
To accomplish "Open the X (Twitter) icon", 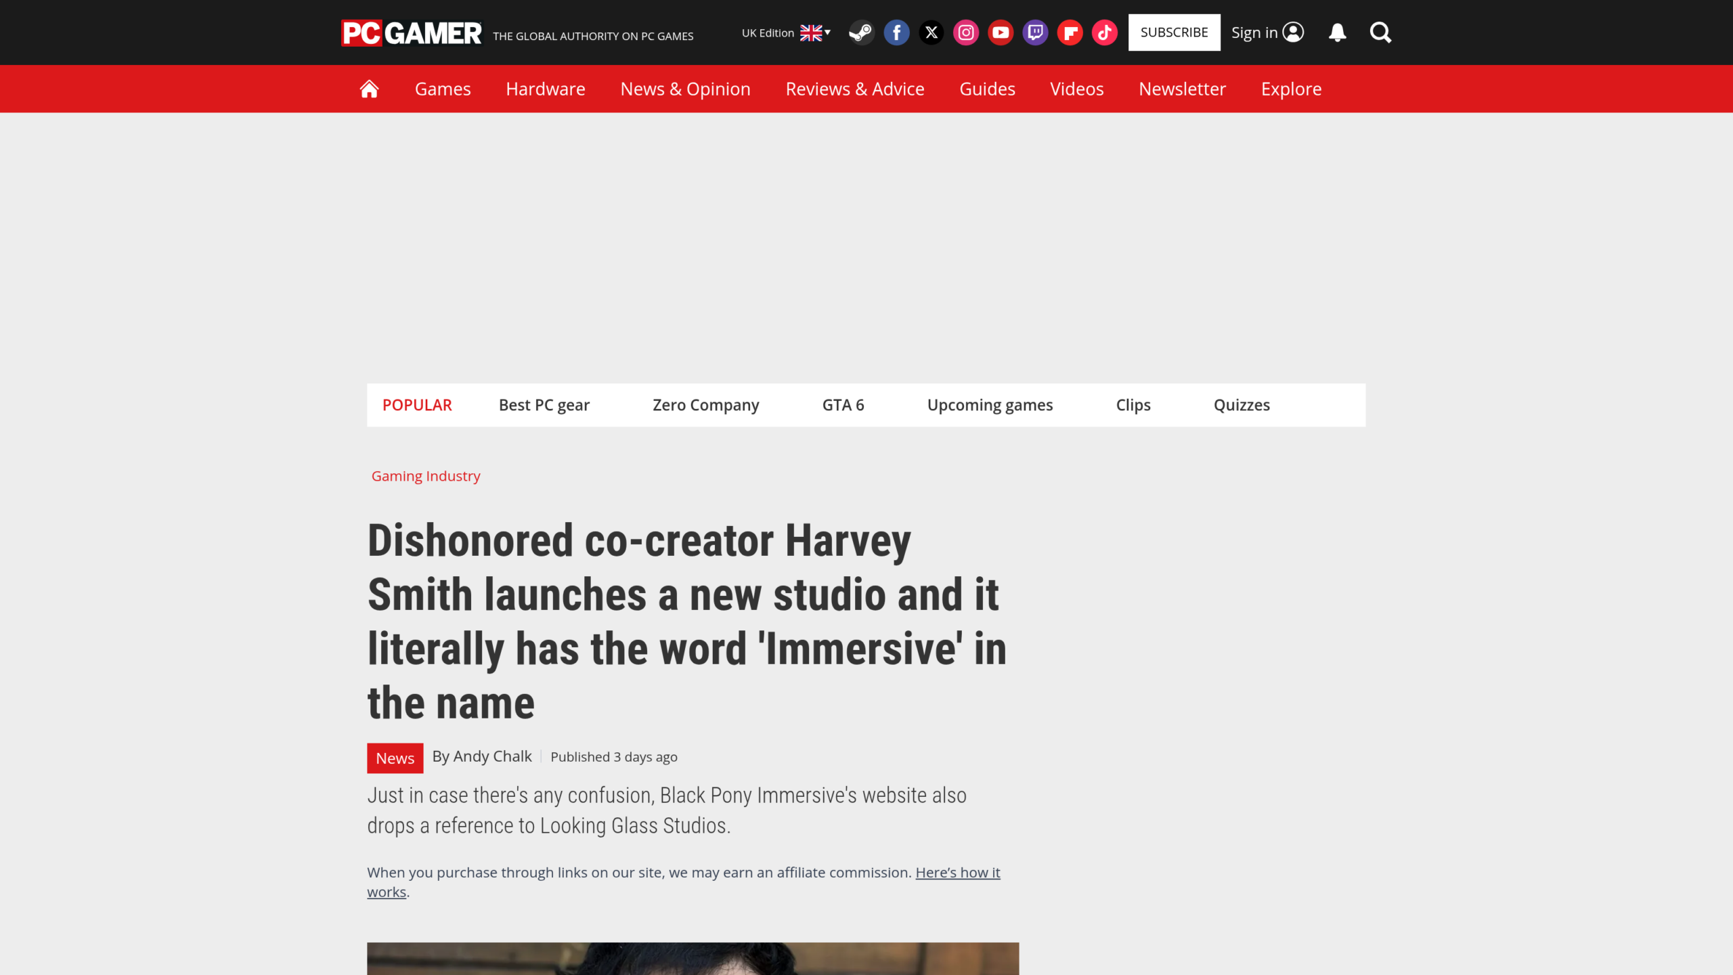I will (x=931, y=32).
